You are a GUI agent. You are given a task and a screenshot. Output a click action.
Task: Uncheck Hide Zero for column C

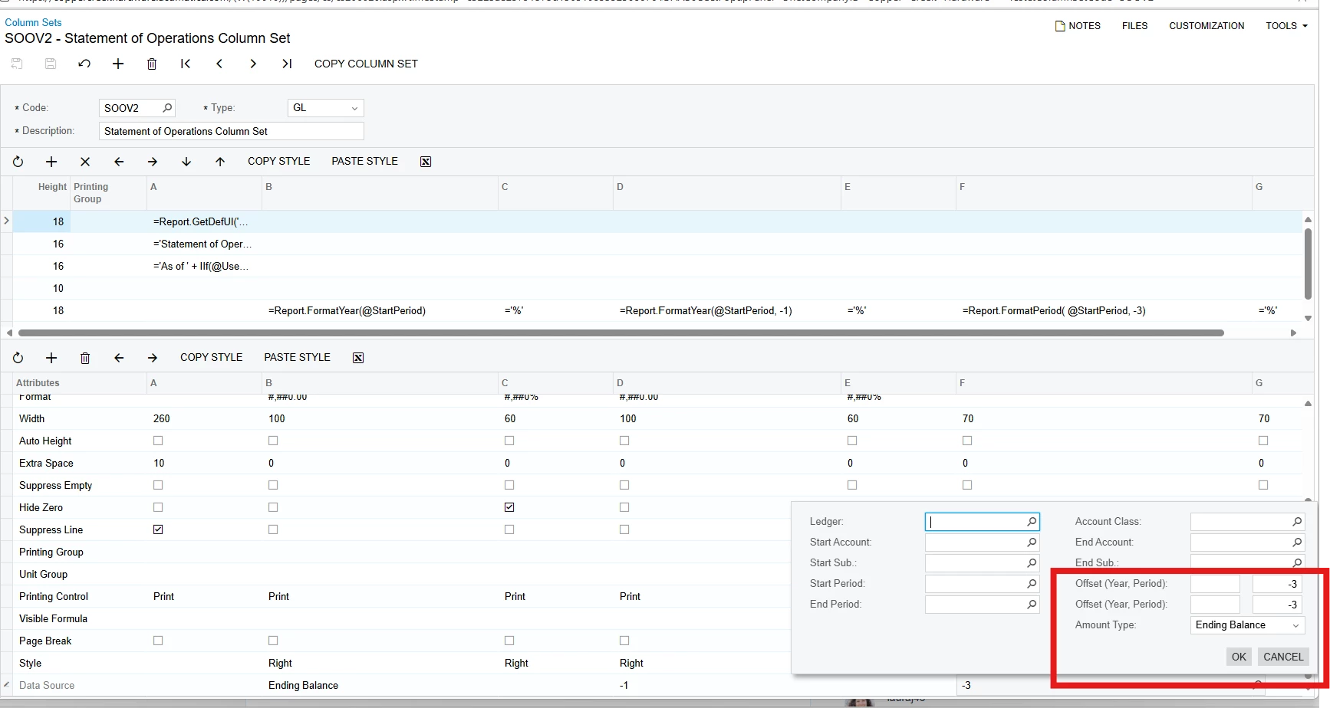click(x=509, y=507)
